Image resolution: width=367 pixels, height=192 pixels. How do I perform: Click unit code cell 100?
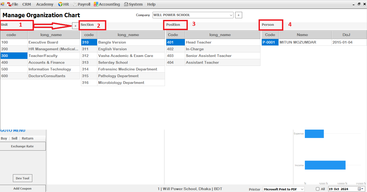14,42
